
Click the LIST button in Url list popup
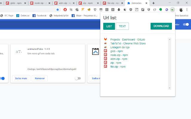tap(109, 26)
